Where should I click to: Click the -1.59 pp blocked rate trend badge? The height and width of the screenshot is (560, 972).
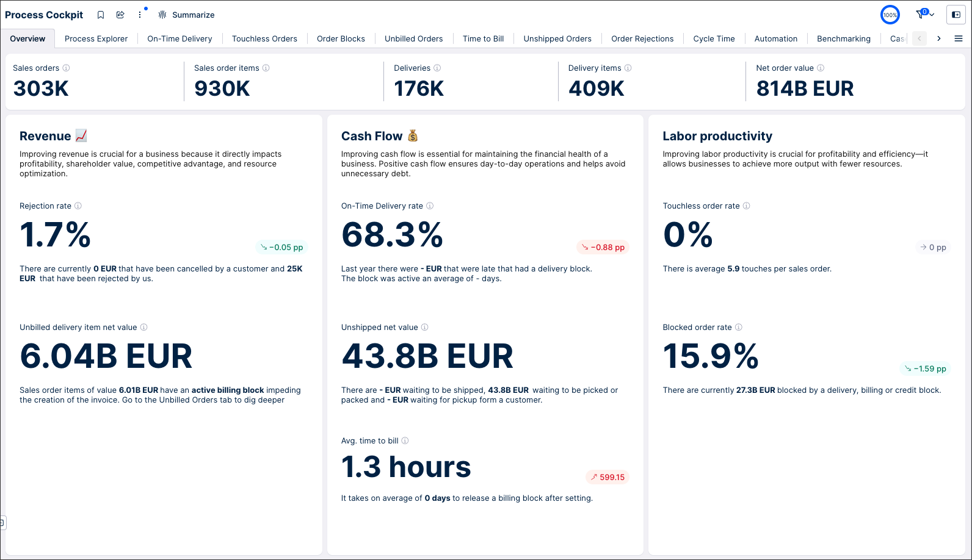coord(925,368)
